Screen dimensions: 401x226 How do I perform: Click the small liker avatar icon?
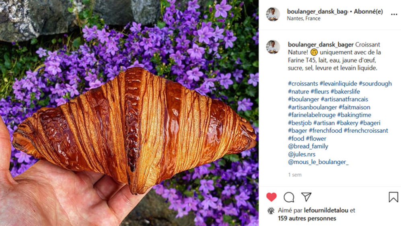271,211
